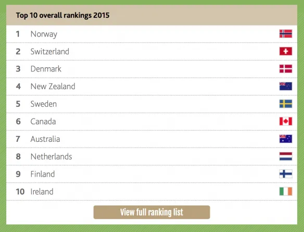Click the Norway flag icon

[286, 34]
